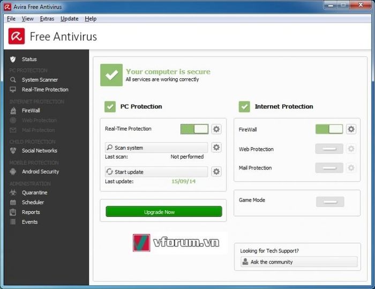
Task: Click the Start update button
Action: (x=156, y=172)
